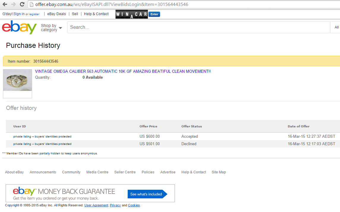
Task: Open the All categories search dropdown
Action: pos(336,27)
